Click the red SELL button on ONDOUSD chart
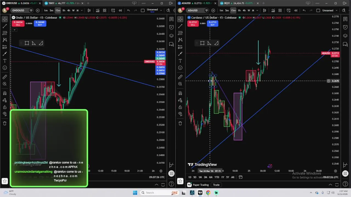 18,24
